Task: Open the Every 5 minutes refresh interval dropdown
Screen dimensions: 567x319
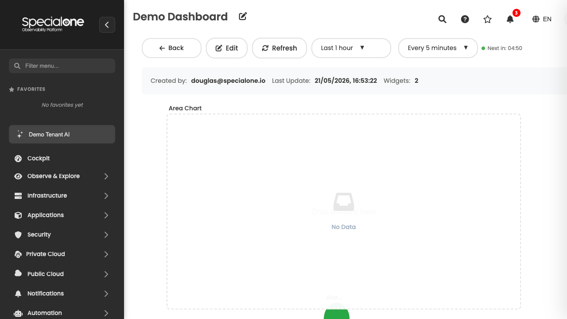Action: pyautogui.click(x=438, y=48)
